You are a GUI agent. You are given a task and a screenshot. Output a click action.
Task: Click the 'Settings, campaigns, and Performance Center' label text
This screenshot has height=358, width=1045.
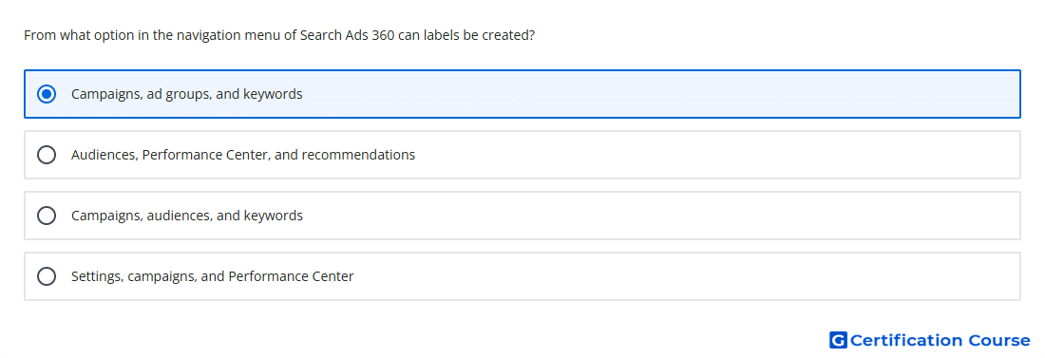(213, 276)
